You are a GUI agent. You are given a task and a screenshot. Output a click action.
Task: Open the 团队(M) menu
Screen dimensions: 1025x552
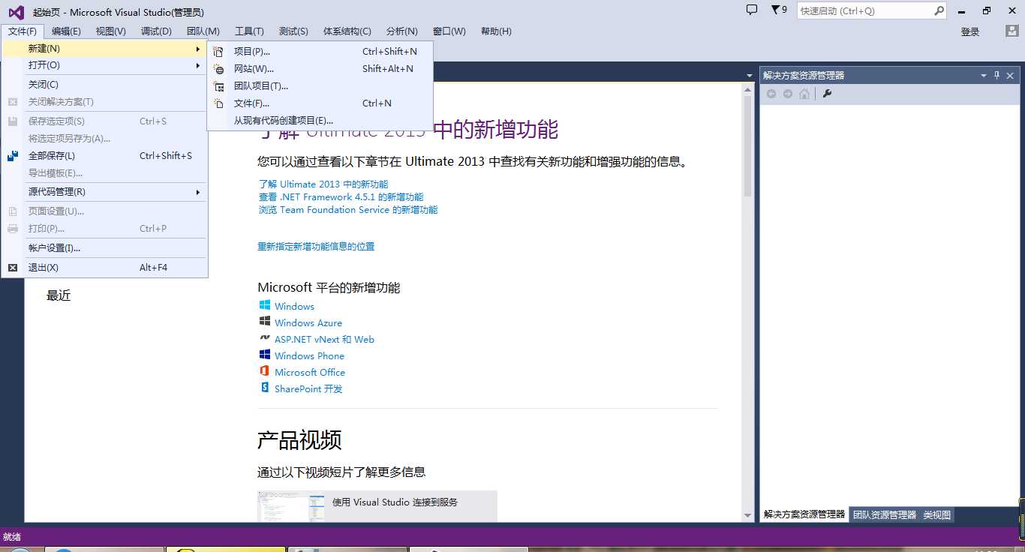point(203,31)
